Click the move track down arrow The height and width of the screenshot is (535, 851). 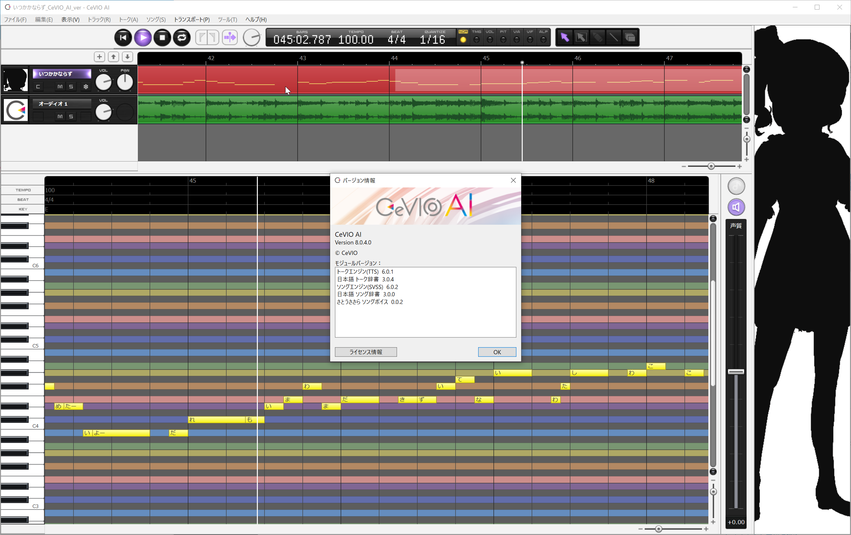point(127,57)
